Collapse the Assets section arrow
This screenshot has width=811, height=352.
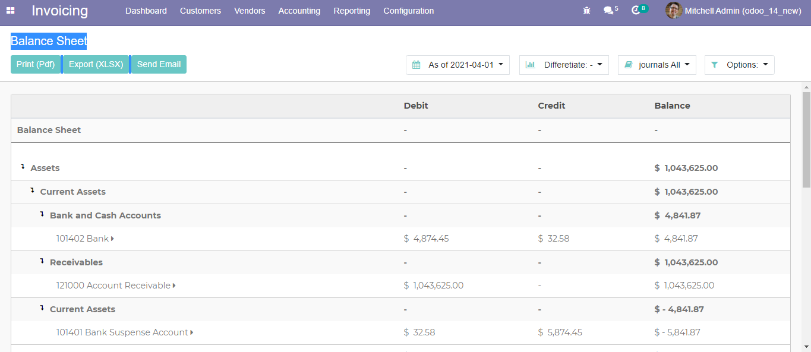pos(23,167)
